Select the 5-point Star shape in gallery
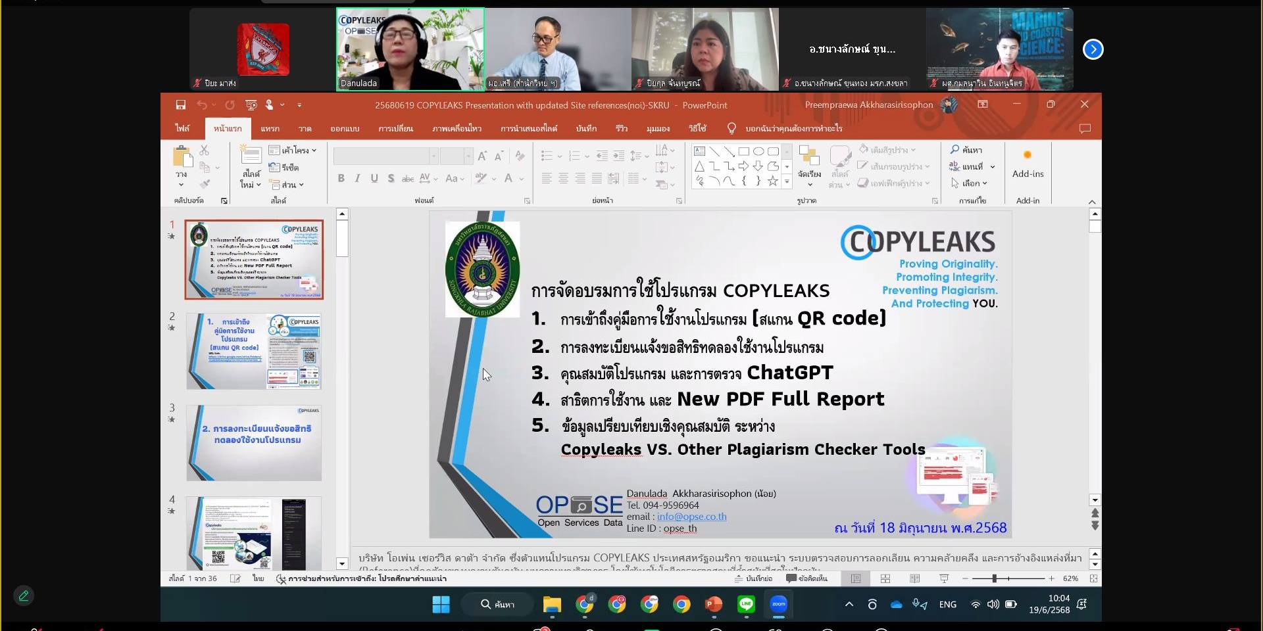 tap(773, 181)
